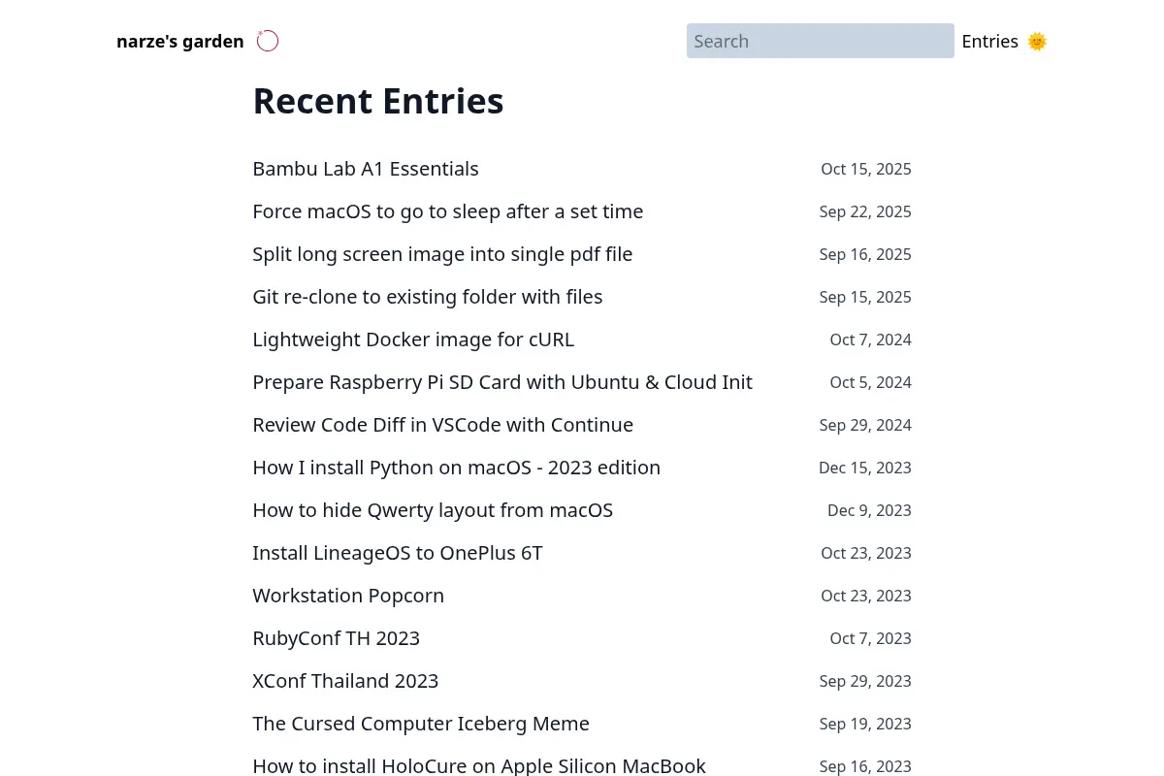Open RubyConf TH 2023 entry
The width and height of the screenshot is (1164, 776).
point(337,638)
